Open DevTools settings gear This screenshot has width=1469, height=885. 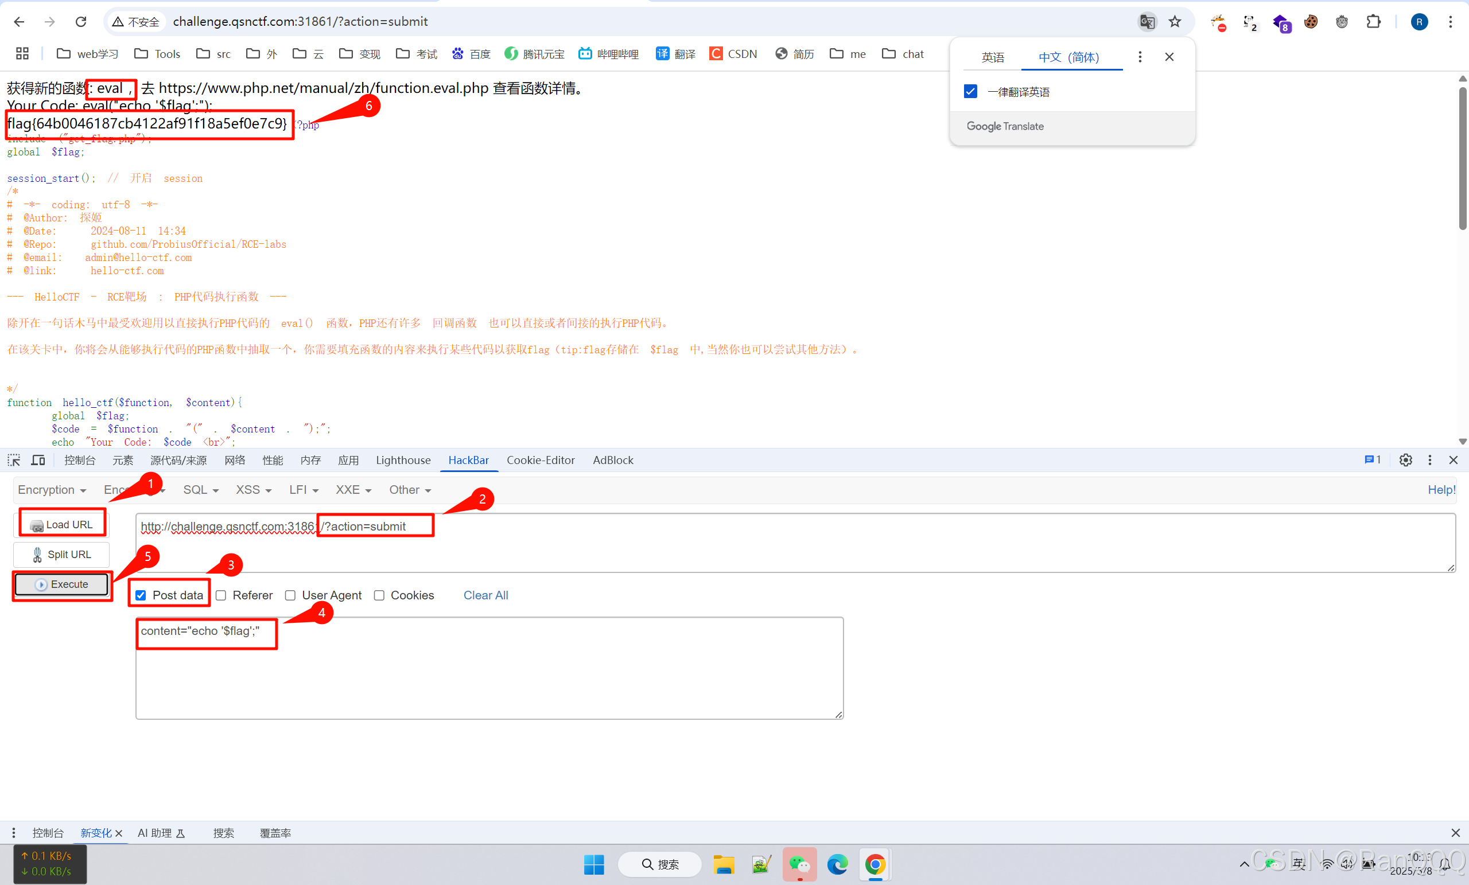[x=1406, y=459]
